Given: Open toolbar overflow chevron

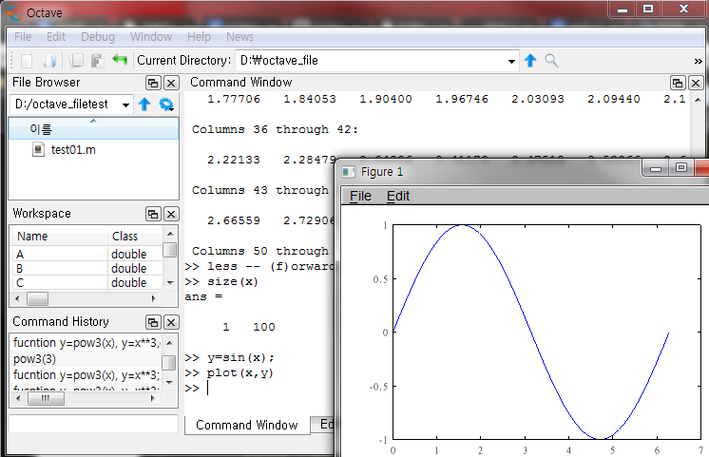Looking at the screenshot, I should click(x=699, y=61).
